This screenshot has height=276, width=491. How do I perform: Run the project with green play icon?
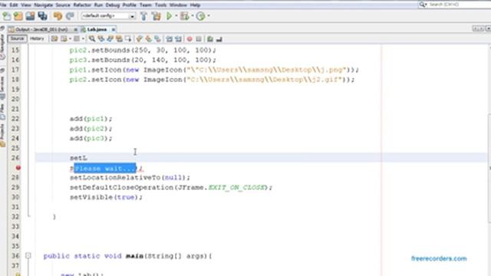coord(169,16)
